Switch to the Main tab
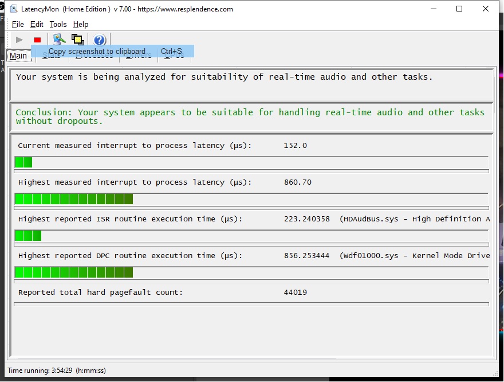 tap(18, 56)
